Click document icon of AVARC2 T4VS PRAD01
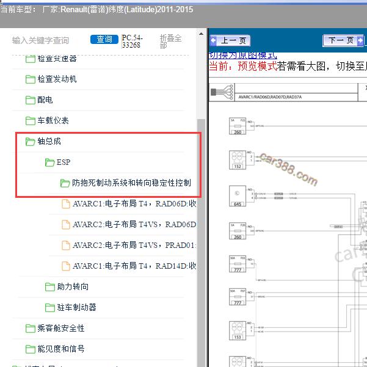 click(66, 245)
